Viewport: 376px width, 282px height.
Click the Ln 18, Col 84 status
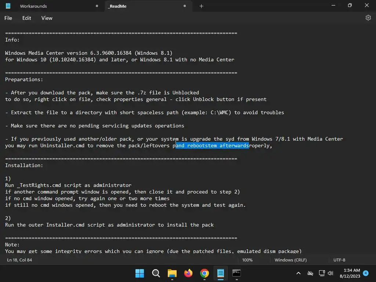[x=19, y=260]
